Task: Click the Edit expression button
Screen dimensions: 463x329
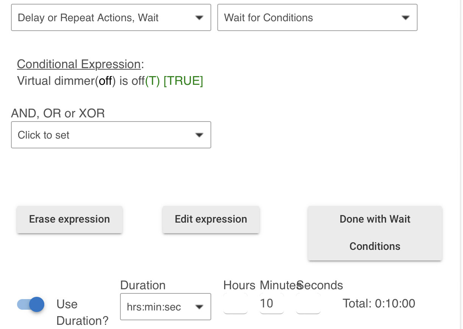Action: point(211,219)
